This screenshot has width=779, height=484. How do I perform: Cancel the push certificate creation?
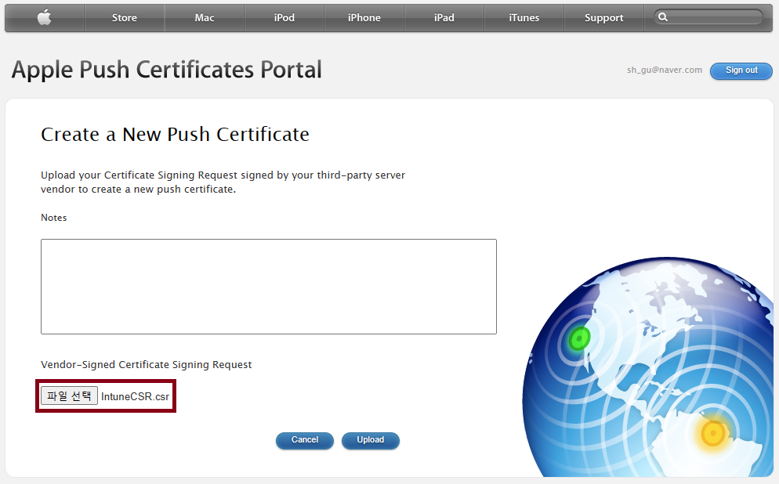(x=305, y=440)
